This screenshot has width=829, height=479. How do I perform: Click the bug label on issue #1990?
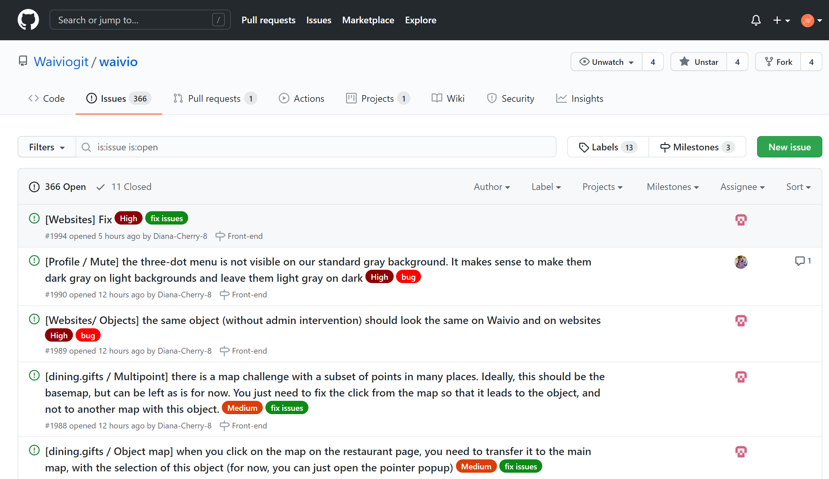pos(408,277)
